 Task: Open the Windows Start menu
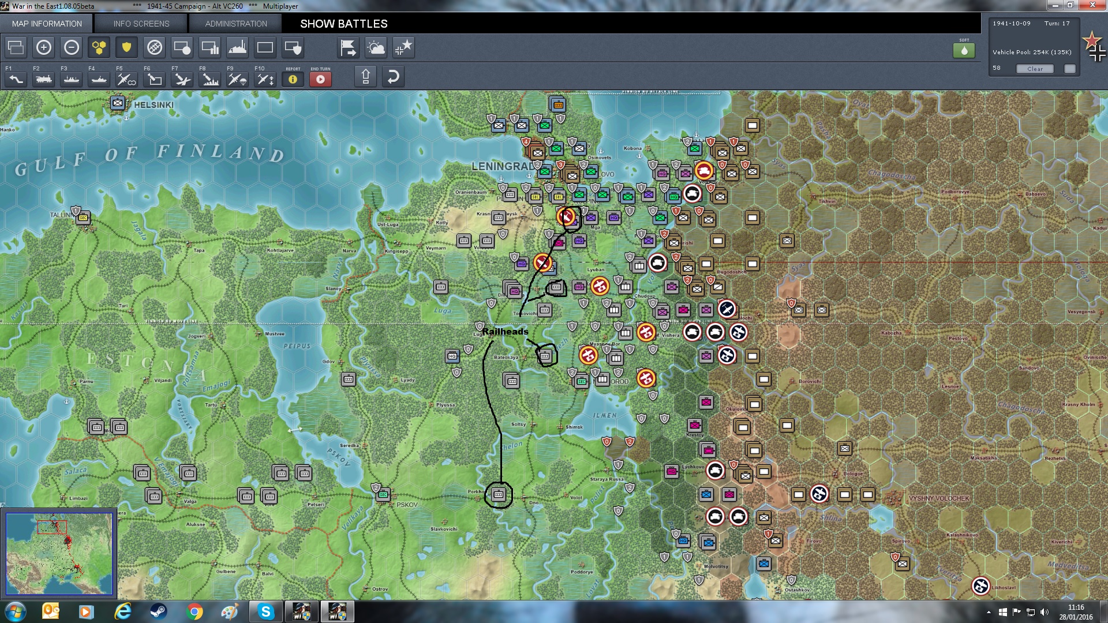16,611
